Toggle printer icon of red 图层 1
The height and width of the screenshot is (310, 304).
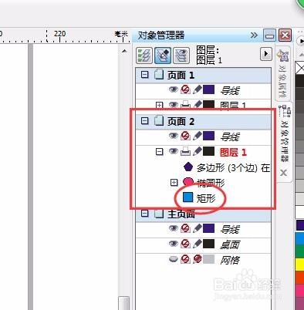click(185, 151)
